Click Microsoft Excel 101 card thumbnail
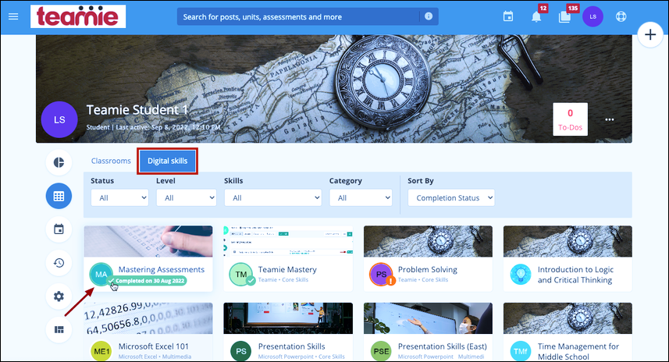This screenshot has height=362, width=669. point(148,318)
